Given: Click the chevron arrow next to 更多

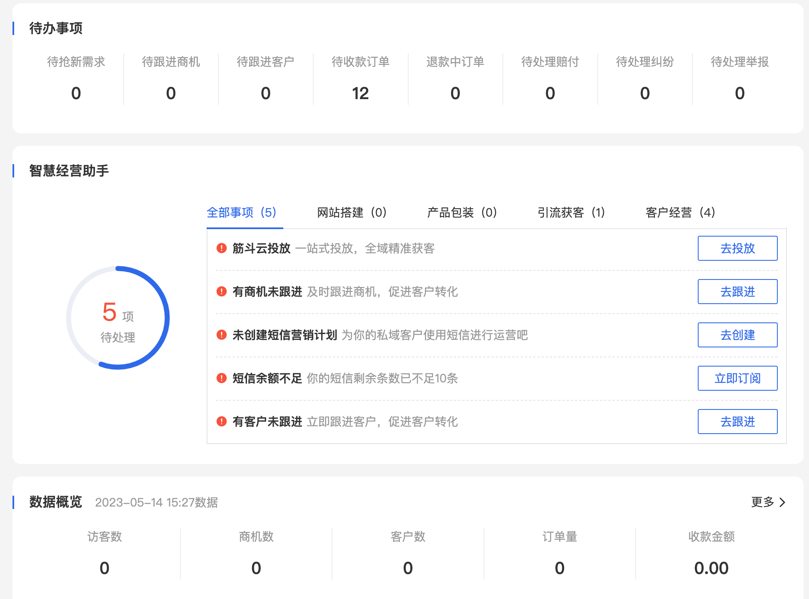Looking at the screenshot, I should pos(782,502).
